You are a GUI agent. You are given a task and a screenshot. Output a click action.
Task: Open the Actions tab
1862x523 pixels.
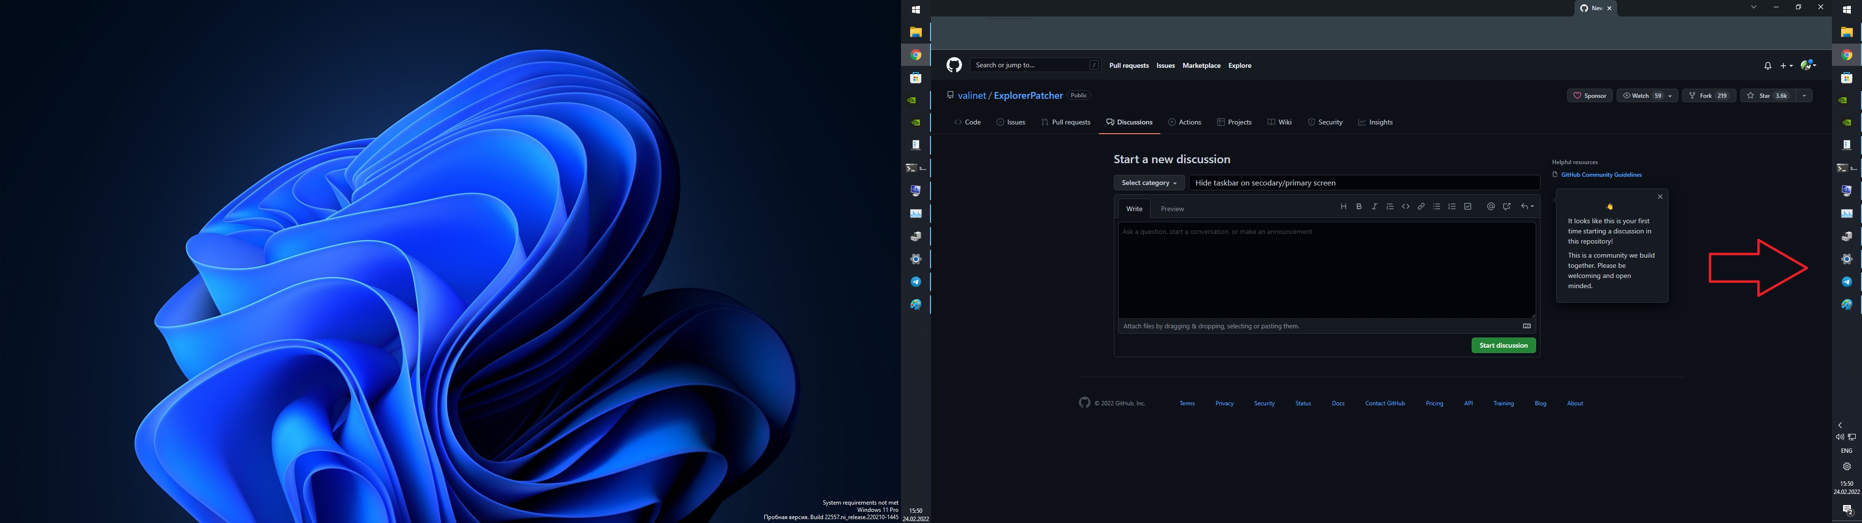pos(1185,122)
